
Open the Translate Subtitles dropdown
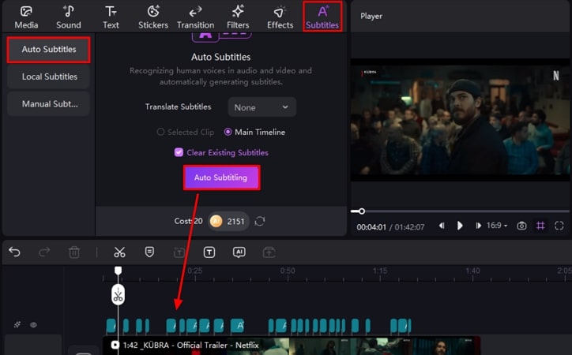click(x=262, y=107)
